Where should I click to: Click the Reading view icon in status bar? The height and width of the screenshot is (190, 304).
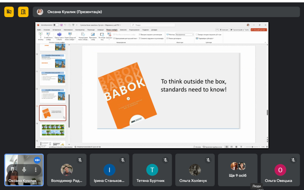236,147
